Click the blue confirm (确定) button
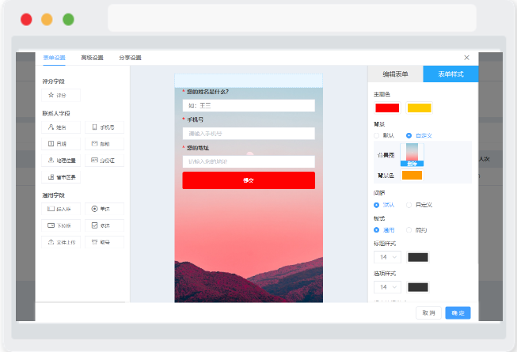This screenshot has width=517, height=352. (x=458, y=312)
